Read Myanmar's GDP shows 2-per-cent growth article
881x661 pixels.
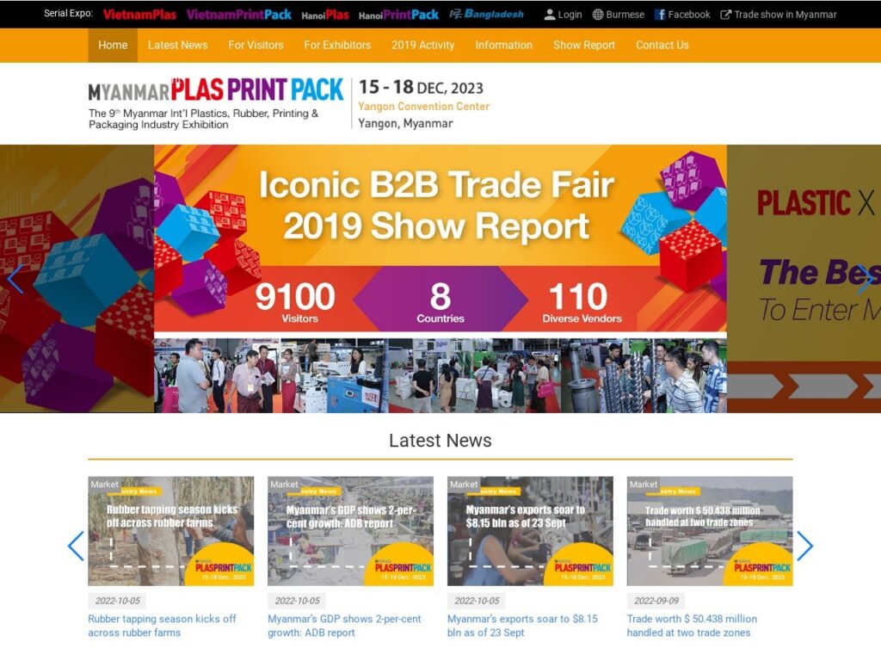(344, 626)
